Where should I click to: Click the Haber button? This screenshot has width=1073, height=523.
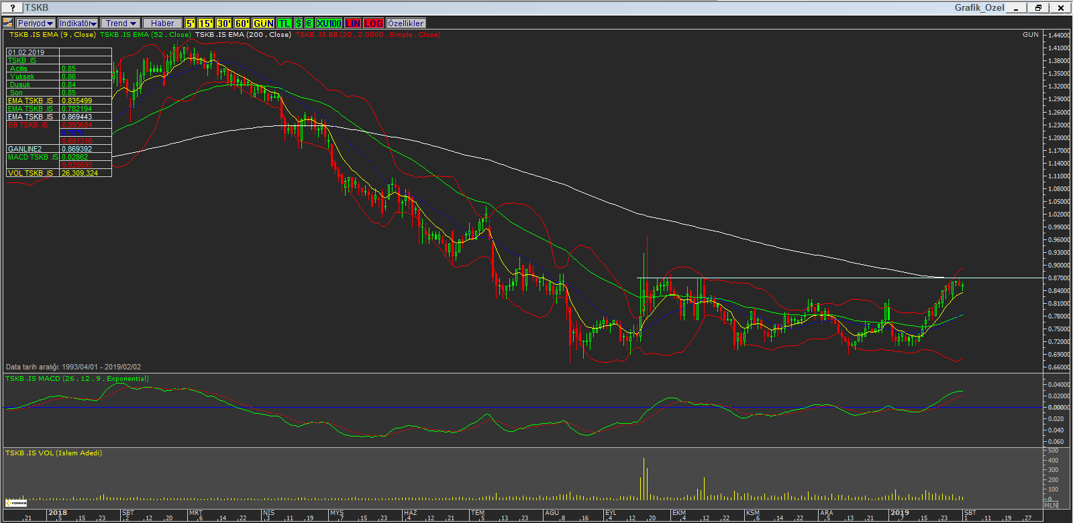pyautogui.click(x=162, y=23)
